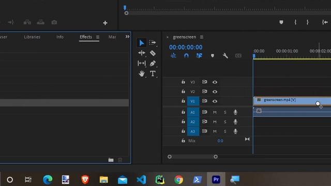Select the Selection tool arrow

(142, 43)
